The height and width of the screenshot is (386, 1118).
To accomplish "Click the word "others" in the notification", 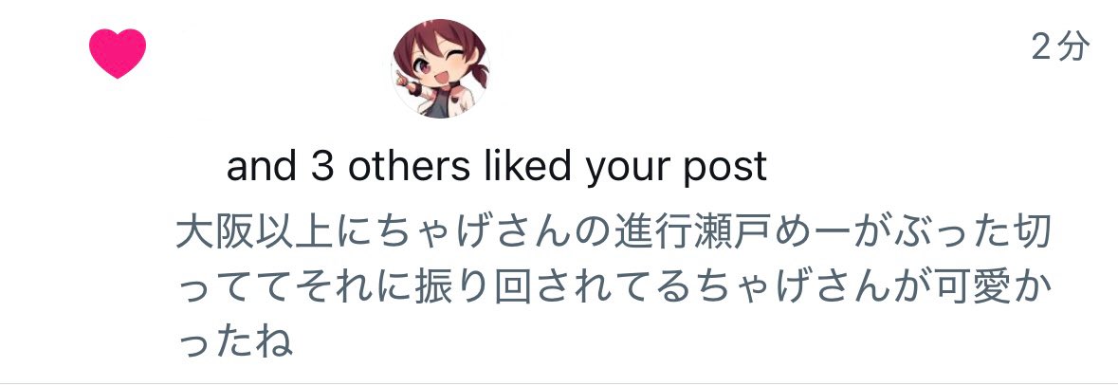I will pyautogui.click(x=409, y=166).
